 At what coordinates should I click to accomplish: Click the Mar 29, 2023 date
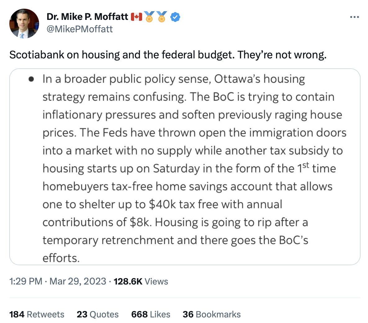pyautogui.click(x=78, y=281)
